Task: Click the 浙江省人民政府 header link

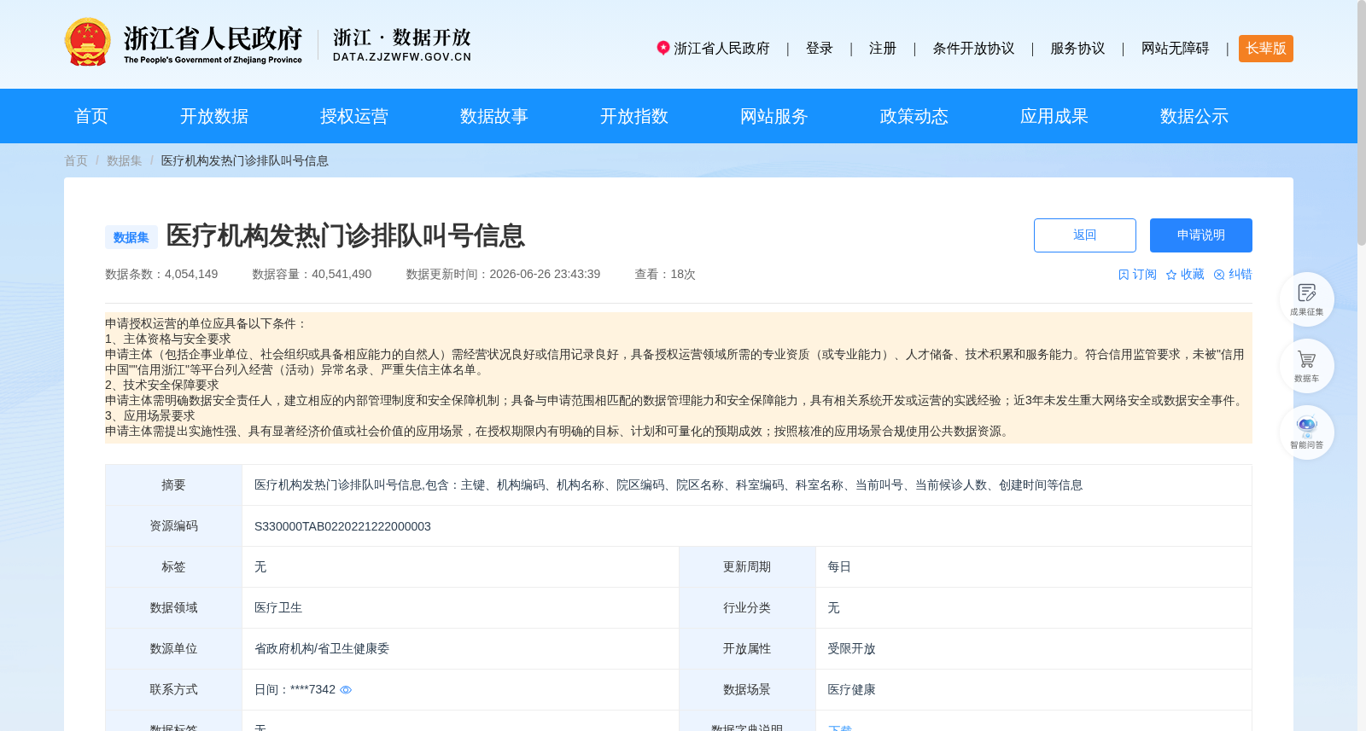Action: pos(721,49)
